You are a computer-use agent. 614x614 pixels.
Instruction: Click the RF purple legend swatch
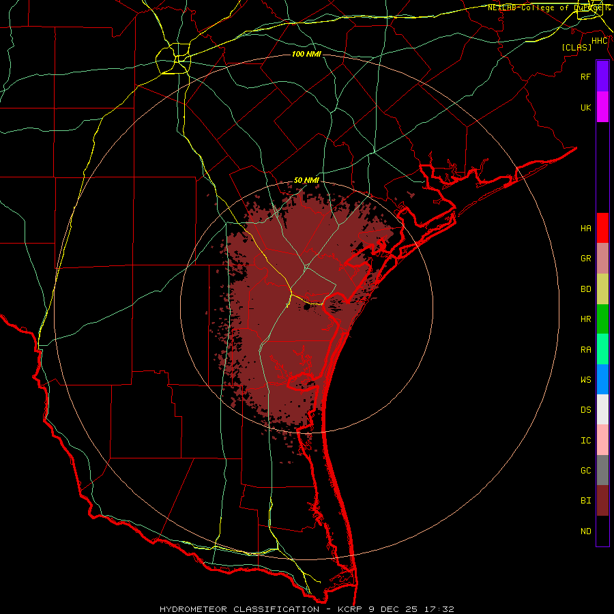point(602,76)
